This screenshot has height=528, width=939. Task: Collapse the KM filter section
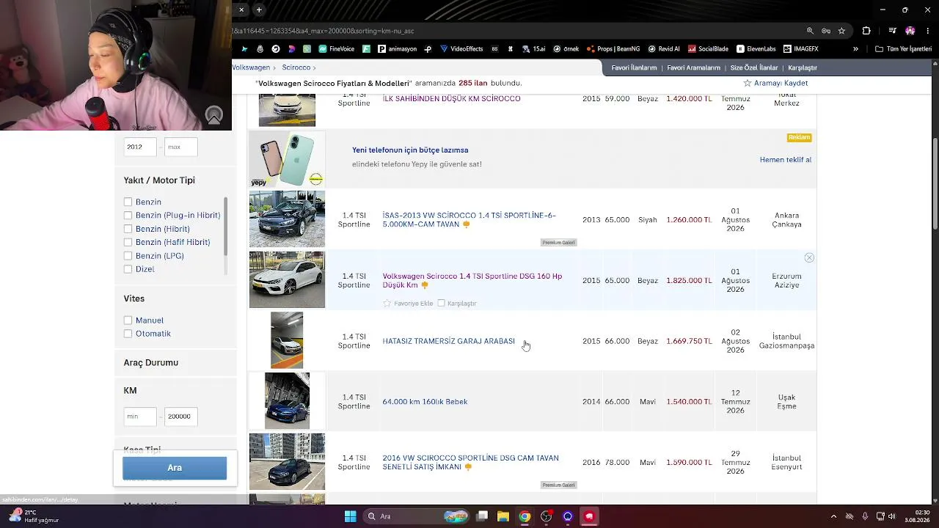tap(130, 390)
